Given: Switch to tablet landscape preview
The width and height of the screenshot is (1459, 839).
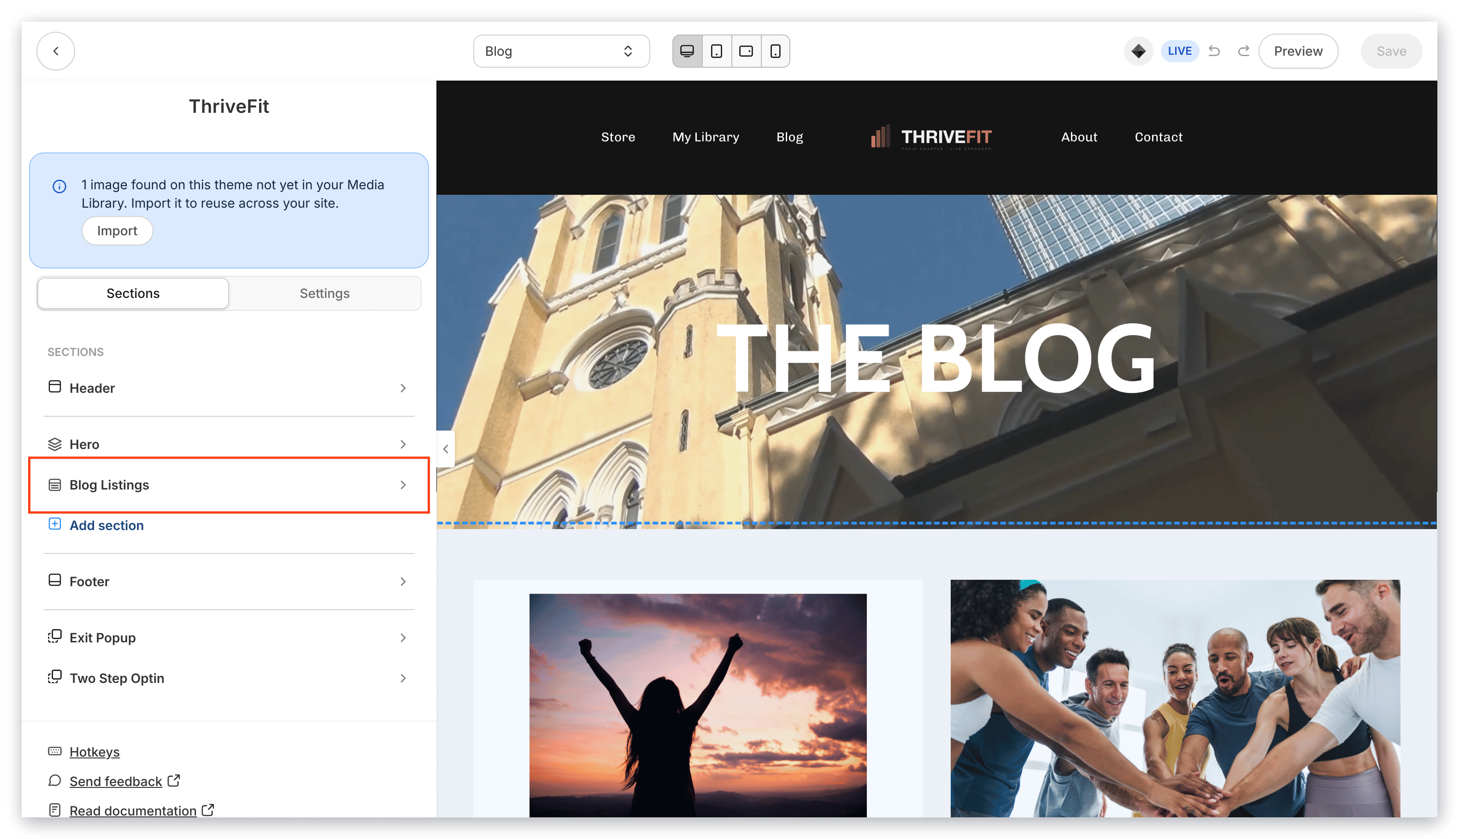Looking at the screenshot, I should pyautogui.click(x=746, y=51).
